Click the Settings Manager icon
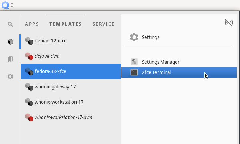The height and width of the screenshot is (144, 240). [134, 62]
